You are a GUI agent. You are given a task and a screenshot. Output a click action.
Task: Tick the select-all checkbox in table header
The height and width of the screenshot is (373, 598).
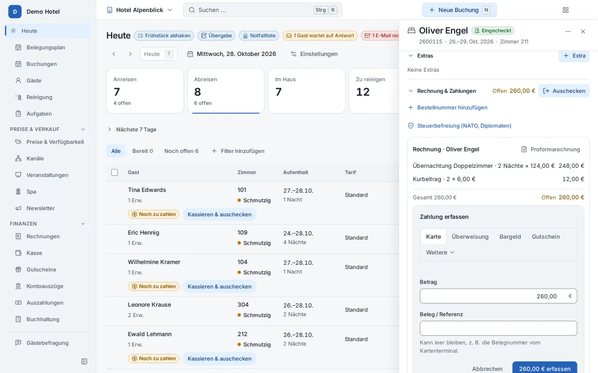(x=114, y=173)
